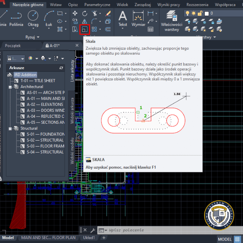Image resolution: width=243 pixels, height=243 pixels.
Task: Select the Okrąg (circle) tool
Action: (33, 19)
